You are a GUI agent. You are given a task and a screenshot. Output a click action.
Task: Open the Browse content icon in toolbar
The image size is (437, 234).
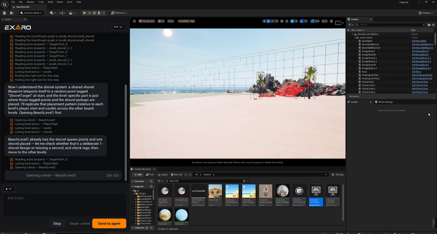tap(12, 13)
